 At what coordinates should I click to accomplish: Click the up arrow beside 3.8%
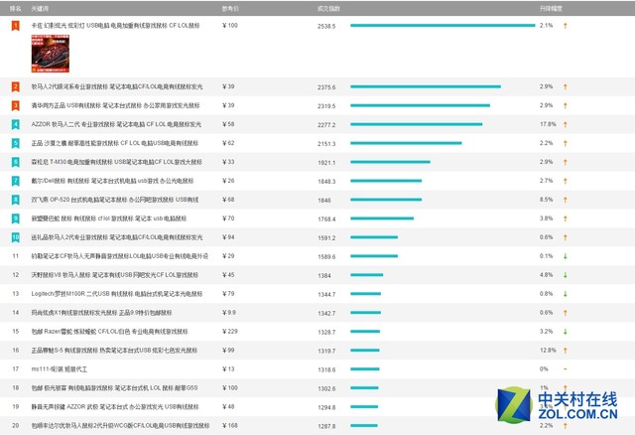tap(565, 218)
